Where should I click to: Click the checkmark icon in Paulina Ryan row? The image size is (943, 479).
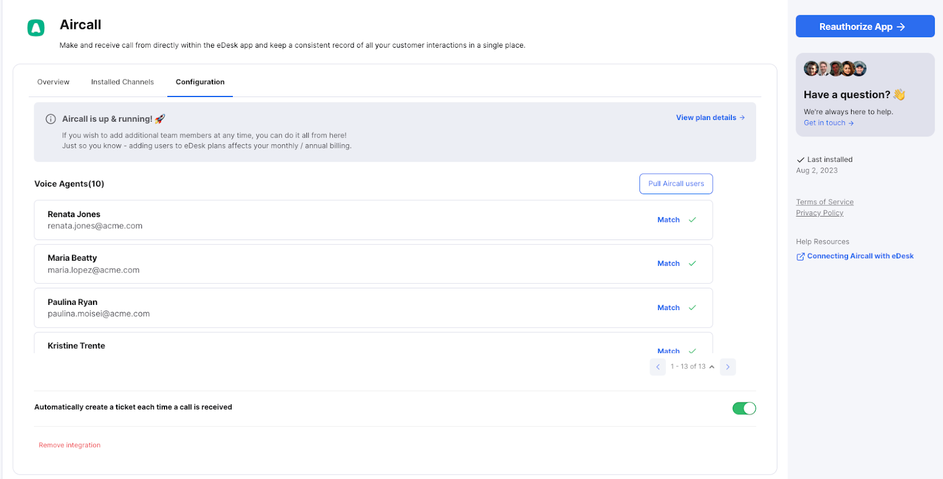(693, 308)
